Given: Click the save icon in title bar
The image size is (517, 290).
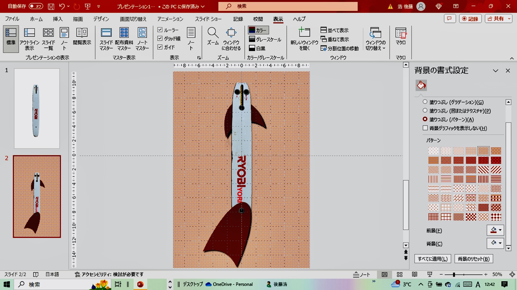Looking at the screenshot, I should [51, 6].
